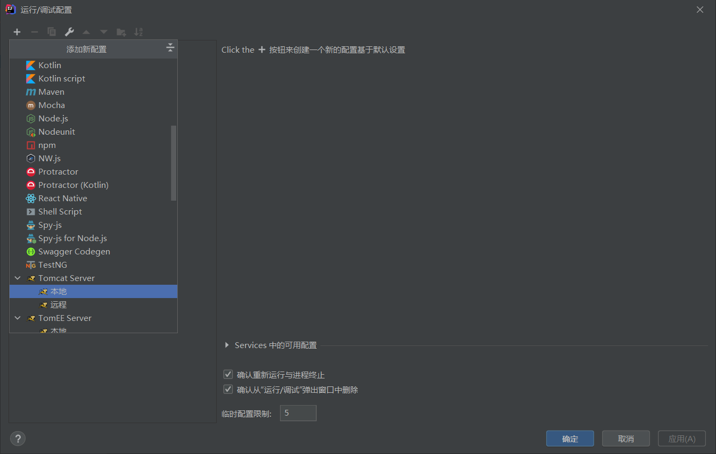Click the Mocha list entry text
This screenshot has width=716, height=454.
(x=52, y=105)
